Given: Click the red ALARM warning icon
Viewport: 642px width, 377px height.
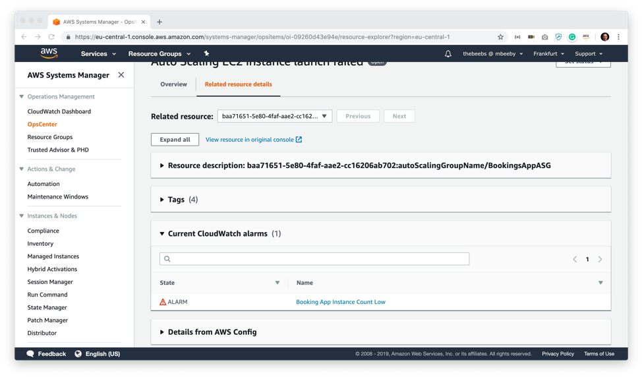Looking at the screenshot, I should [x=163, y=302].
